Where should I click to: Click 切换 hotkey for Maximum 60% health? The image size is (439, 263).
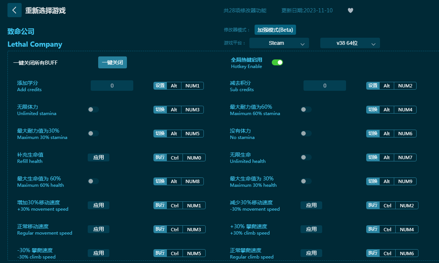pyautogui.click(x=160, y=182)
